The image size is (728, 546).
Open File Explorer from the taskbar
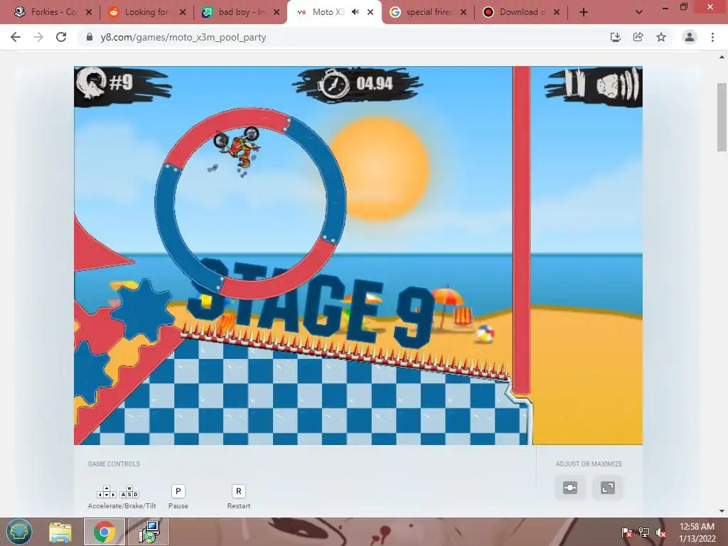[60, 532]
